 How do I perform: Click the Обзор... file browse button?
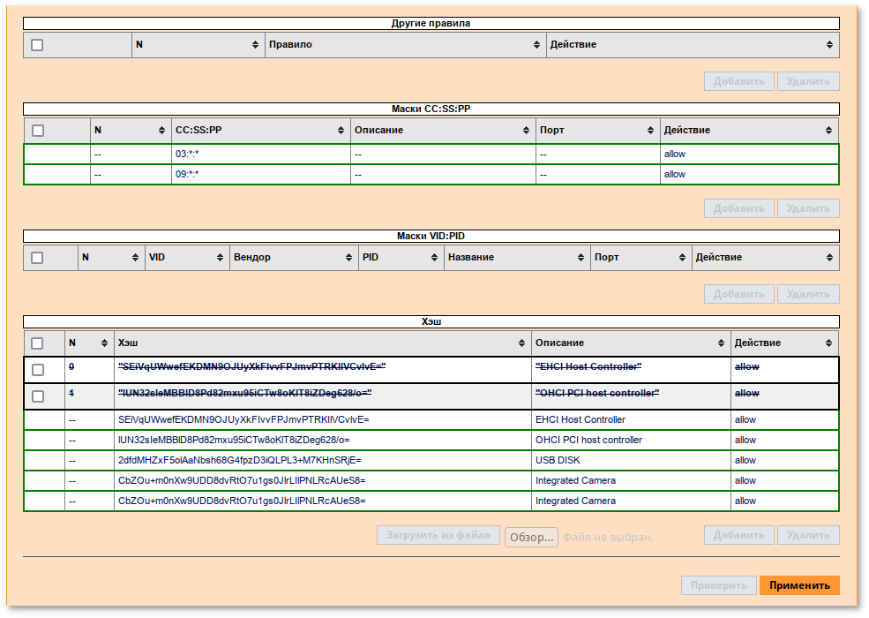tap(531, 537)
